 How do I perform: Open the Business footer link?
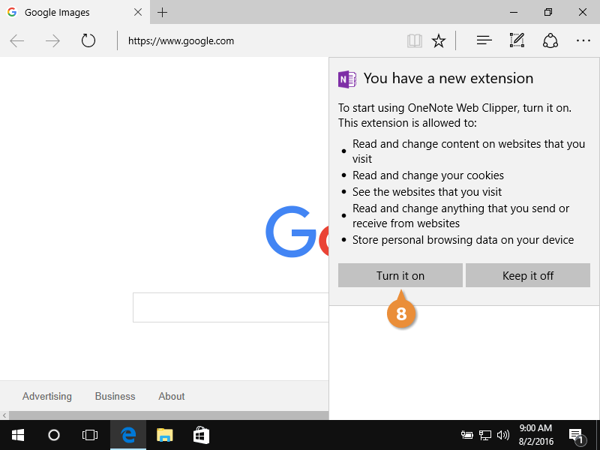click(115, 396)
